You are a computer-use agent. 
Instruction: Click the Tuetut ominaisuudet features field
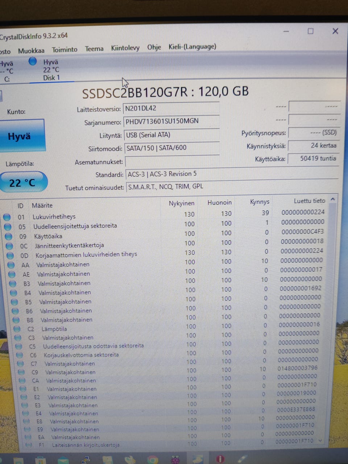pos(232,186)
